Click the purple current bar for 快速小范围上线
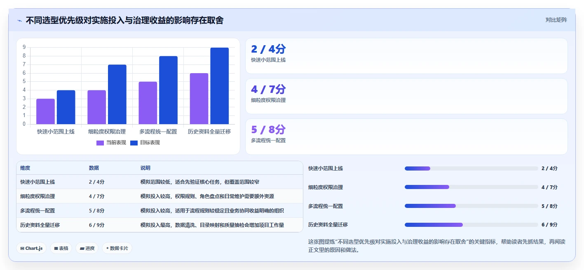584x270 pixels. [45, 111]
